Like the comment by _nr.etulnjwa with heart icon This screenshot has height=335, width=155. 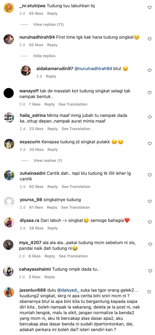[x=150, y=7]
